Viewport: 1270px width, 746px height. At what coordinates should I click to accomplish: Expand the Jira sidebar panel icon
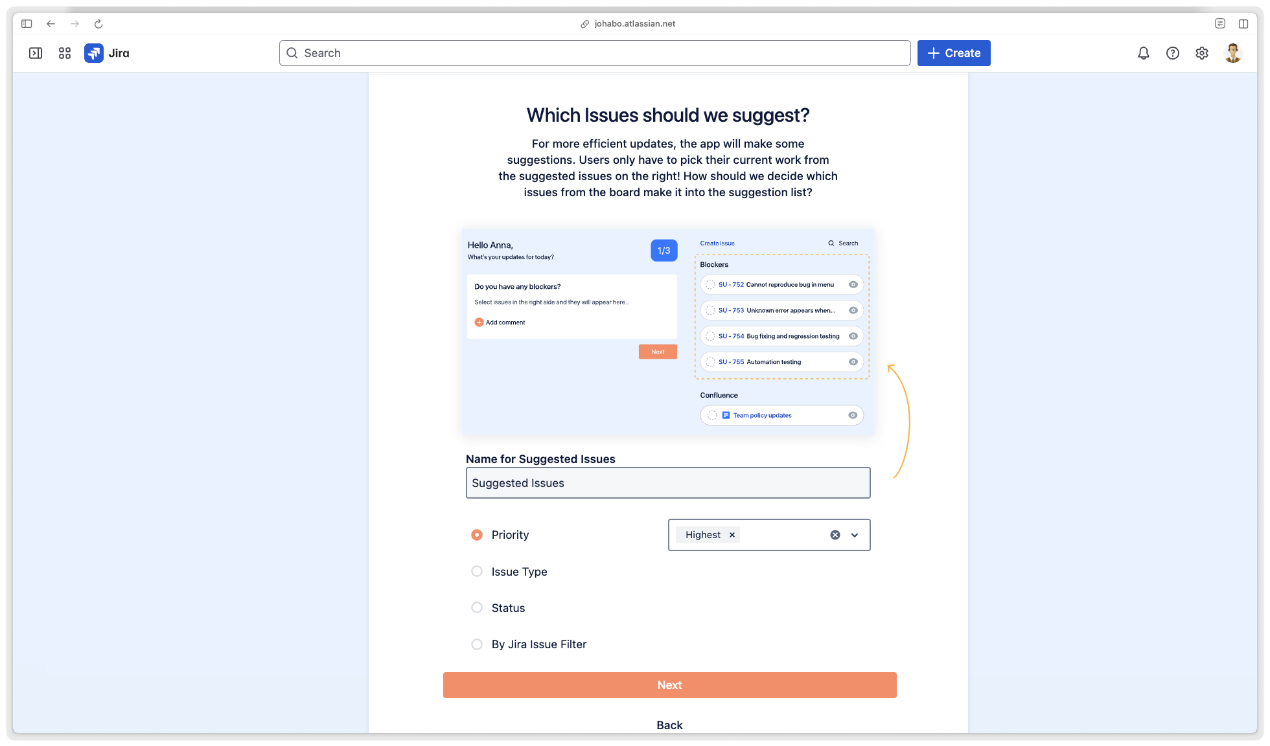[36, 53]
